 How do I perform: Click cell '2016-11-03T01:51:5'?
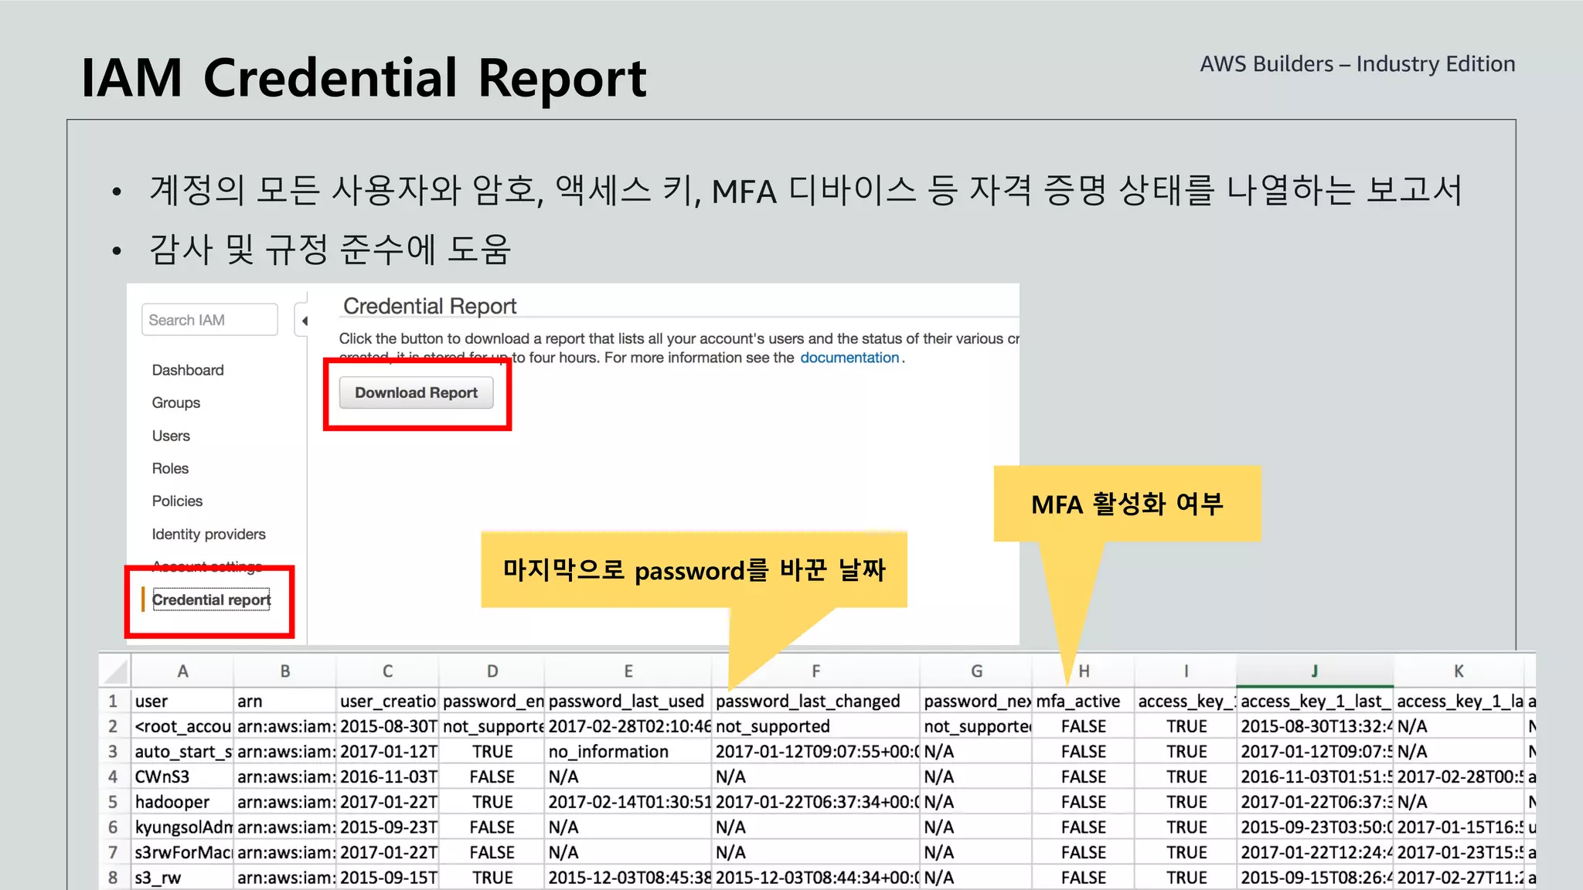pyautogui.click(x=1315, y=776)
